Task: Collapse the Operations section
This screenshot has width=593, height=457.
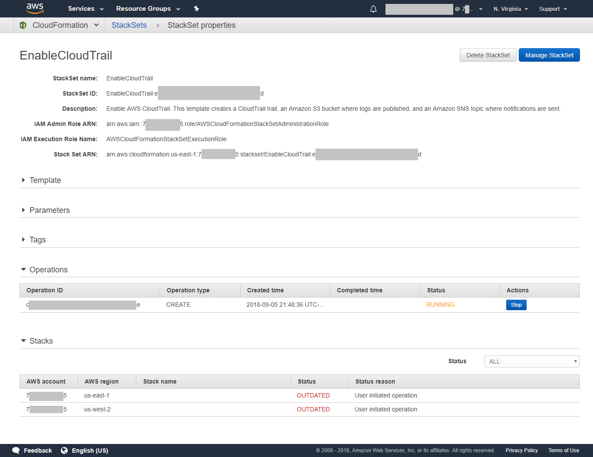Action: [44, 270]
